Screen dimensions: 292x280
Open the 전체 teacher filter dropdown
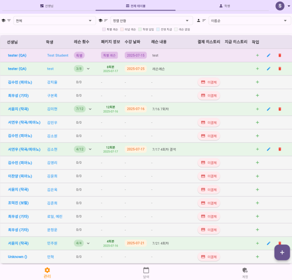tap(55, 20)
